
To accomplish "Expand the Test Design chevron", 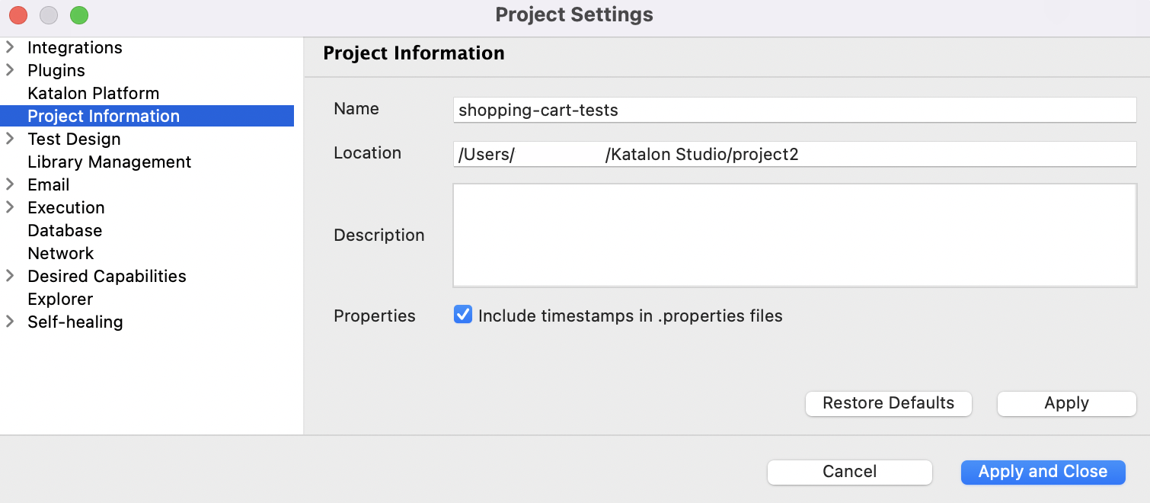I will click(x=10, y=139).
